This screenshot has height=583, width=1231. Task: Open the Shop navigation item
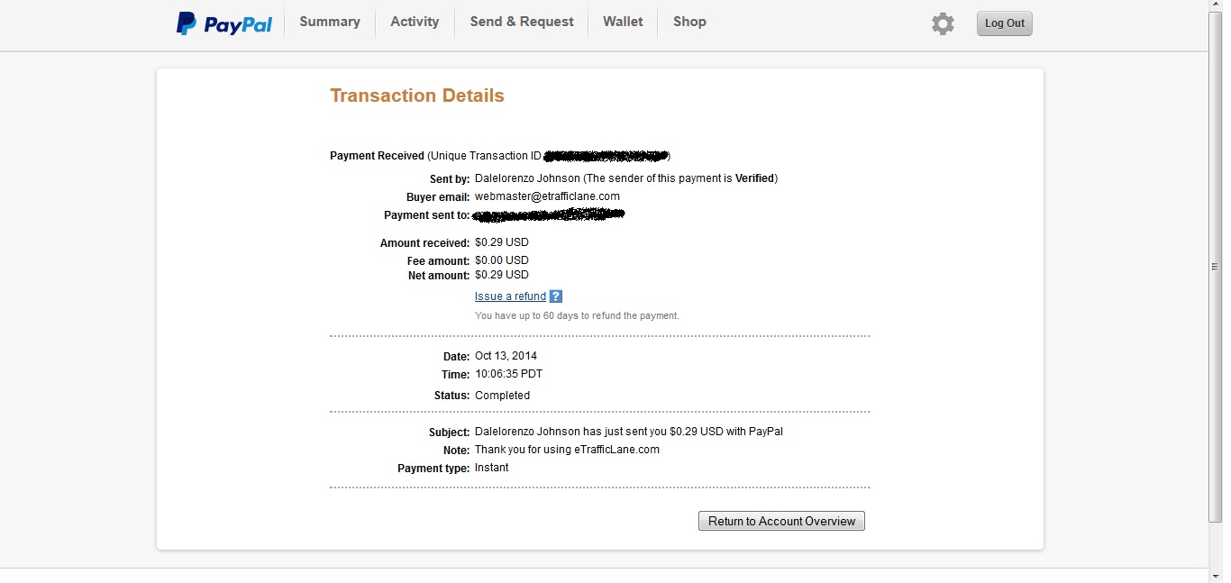pos(689,22)
